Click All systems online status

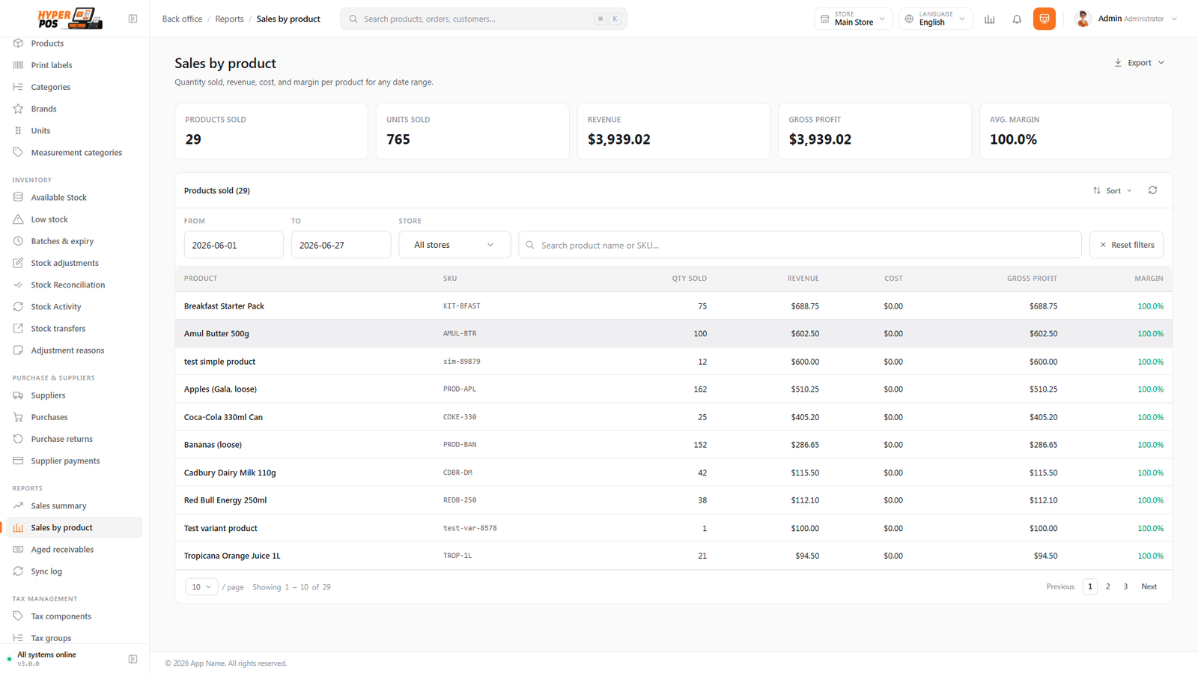(x=46, y=655)
